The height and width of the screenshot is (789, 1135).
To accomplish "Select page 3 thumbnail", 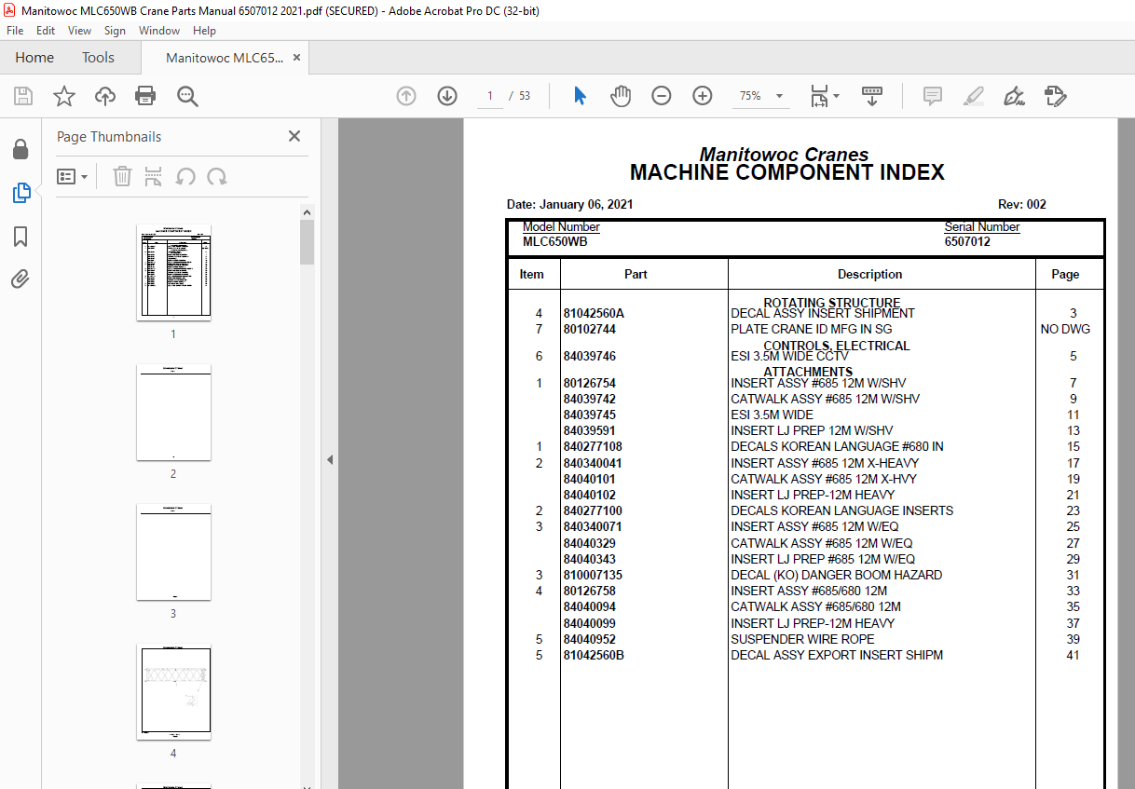I will (x=173, y=551).
